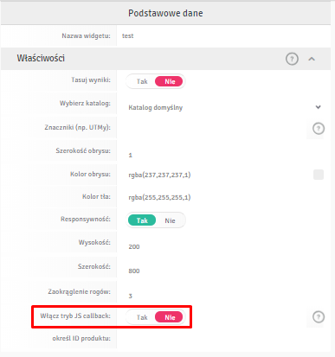The height and width of the screenshot is (357, 335).
Task: Open help icon in Właściwości header
Action: pos(292,59)
